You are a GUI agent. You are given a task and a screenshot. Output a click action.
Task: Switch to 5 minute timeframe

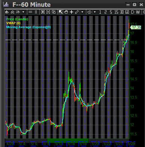point(111,12)
